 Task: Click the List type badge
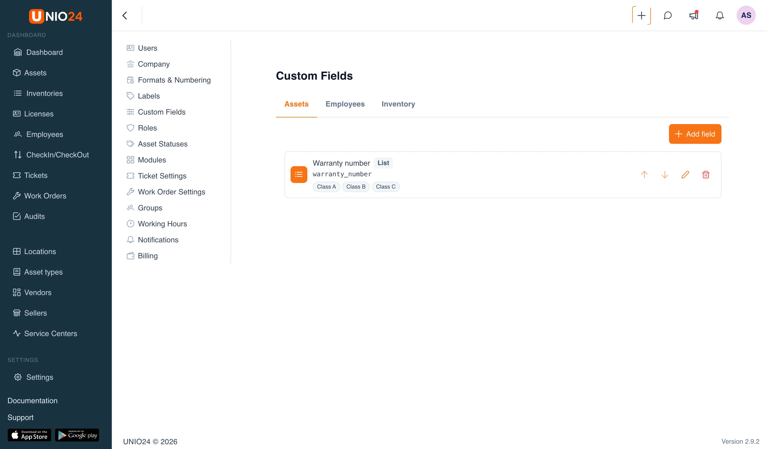(383, 163)
